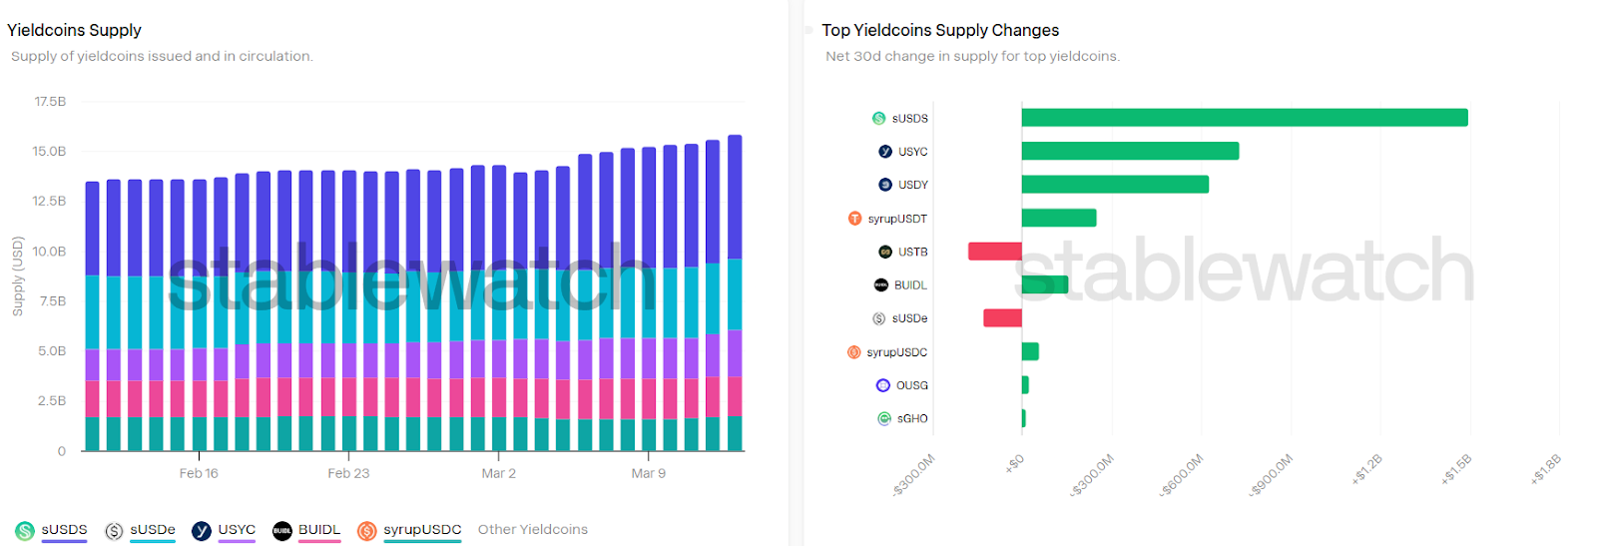Click the syrupUSDT icon in bar chart
1597x546 pixels.
click(x=854, y=219)
